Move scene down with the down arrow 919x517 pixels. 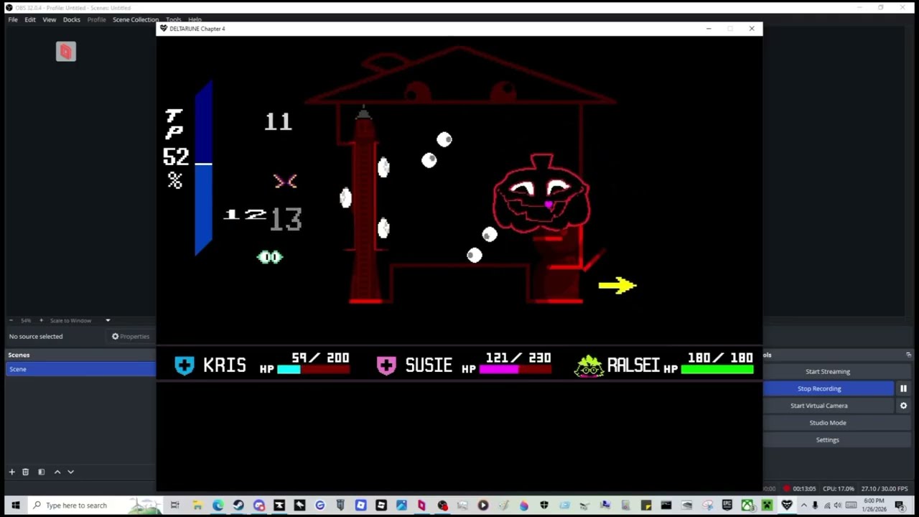pos(70,472)
